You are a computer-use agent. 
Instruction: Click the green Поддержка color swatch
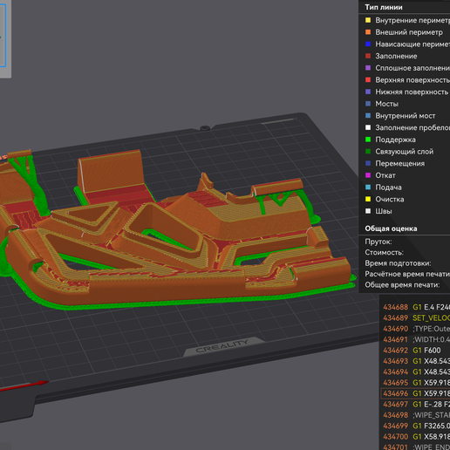[x=368, y=140]
